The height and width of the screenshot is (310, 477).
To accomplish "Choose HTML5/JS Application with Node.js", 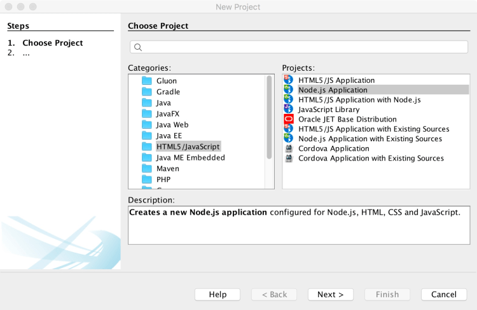I will [359, 99].
